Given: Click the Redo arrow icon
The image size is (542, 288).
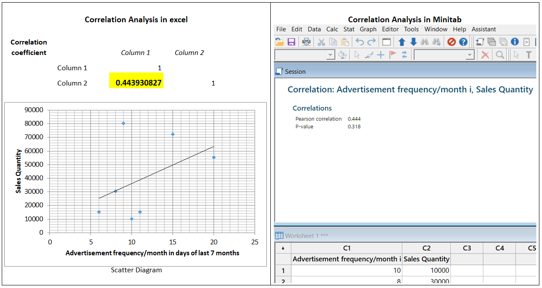Looking at the screenshot, I should click(371, 42).
